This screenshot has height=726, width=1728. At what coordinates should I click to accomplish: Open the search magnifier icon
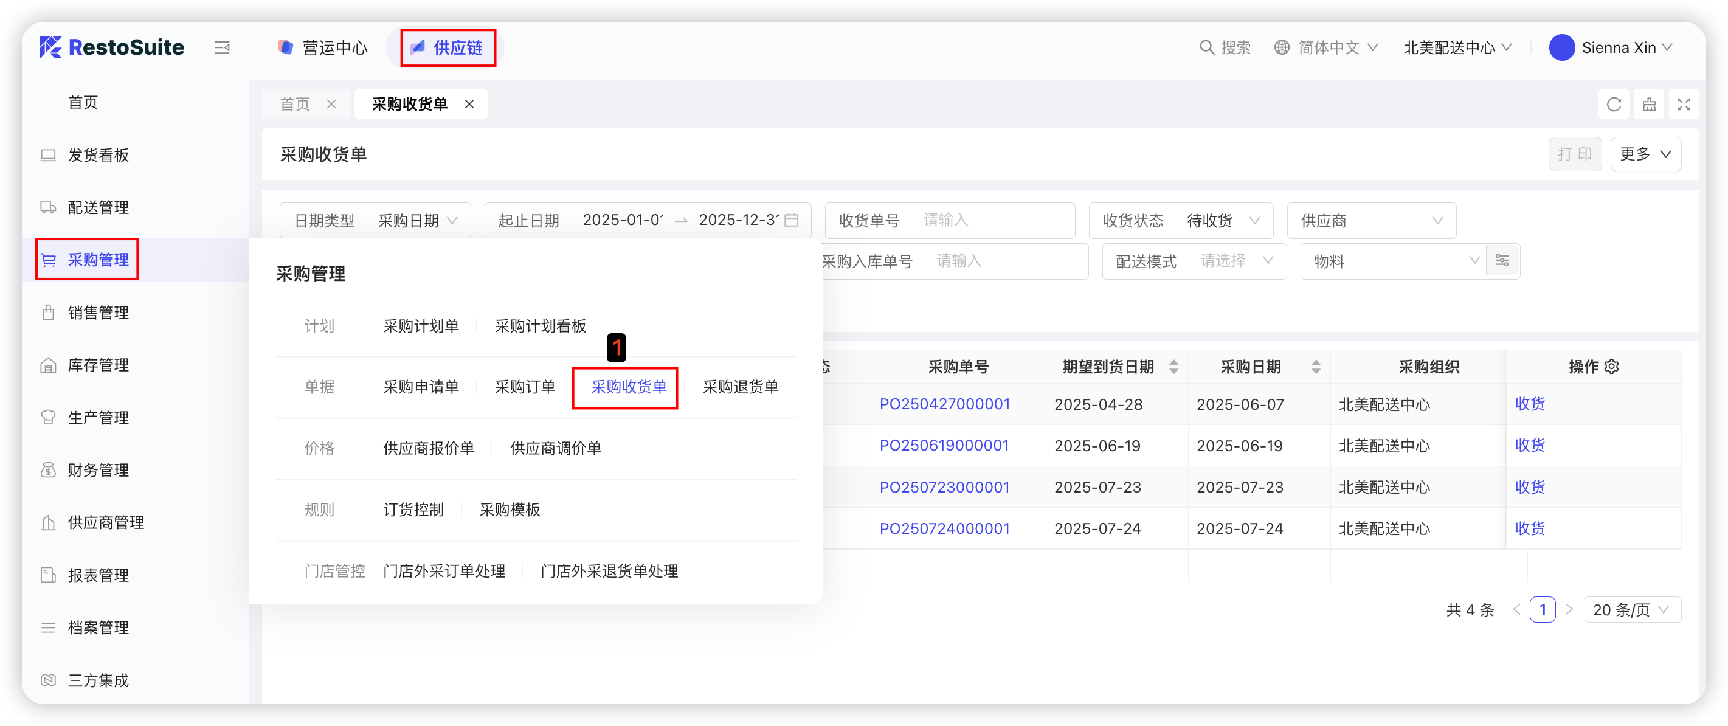1207,47
